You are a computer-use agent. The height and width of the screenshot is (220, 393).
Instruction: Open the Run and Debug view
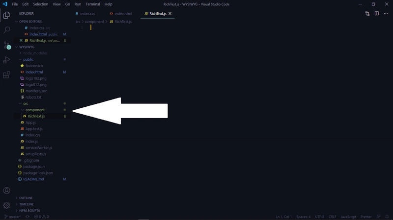pyautogui.click(x=6, y=60)
